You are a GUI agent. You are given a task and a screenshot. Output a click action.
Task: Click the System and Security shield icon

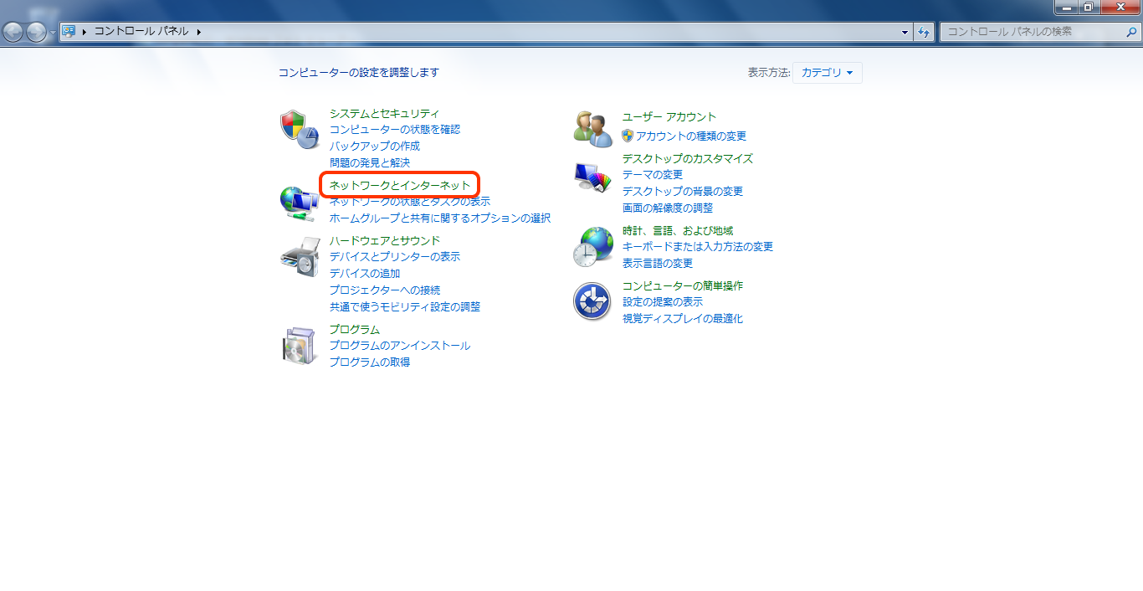(299, 128)
